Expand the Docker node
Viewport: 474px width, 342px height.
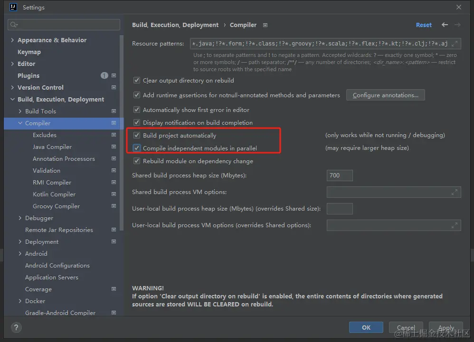[20, 301]
